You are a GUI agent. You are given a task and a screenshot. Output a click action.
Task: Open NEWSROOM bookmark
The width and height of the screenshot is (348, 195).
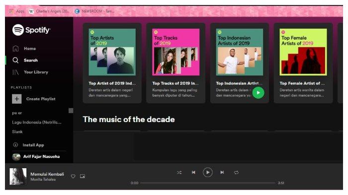click(95, 11)
